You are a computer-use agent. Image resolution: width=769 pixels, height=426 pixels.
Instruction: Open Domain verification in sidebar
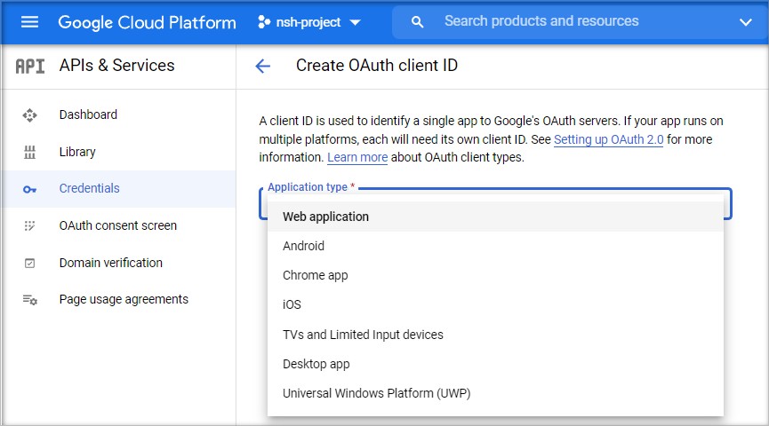tap(118, 263)
